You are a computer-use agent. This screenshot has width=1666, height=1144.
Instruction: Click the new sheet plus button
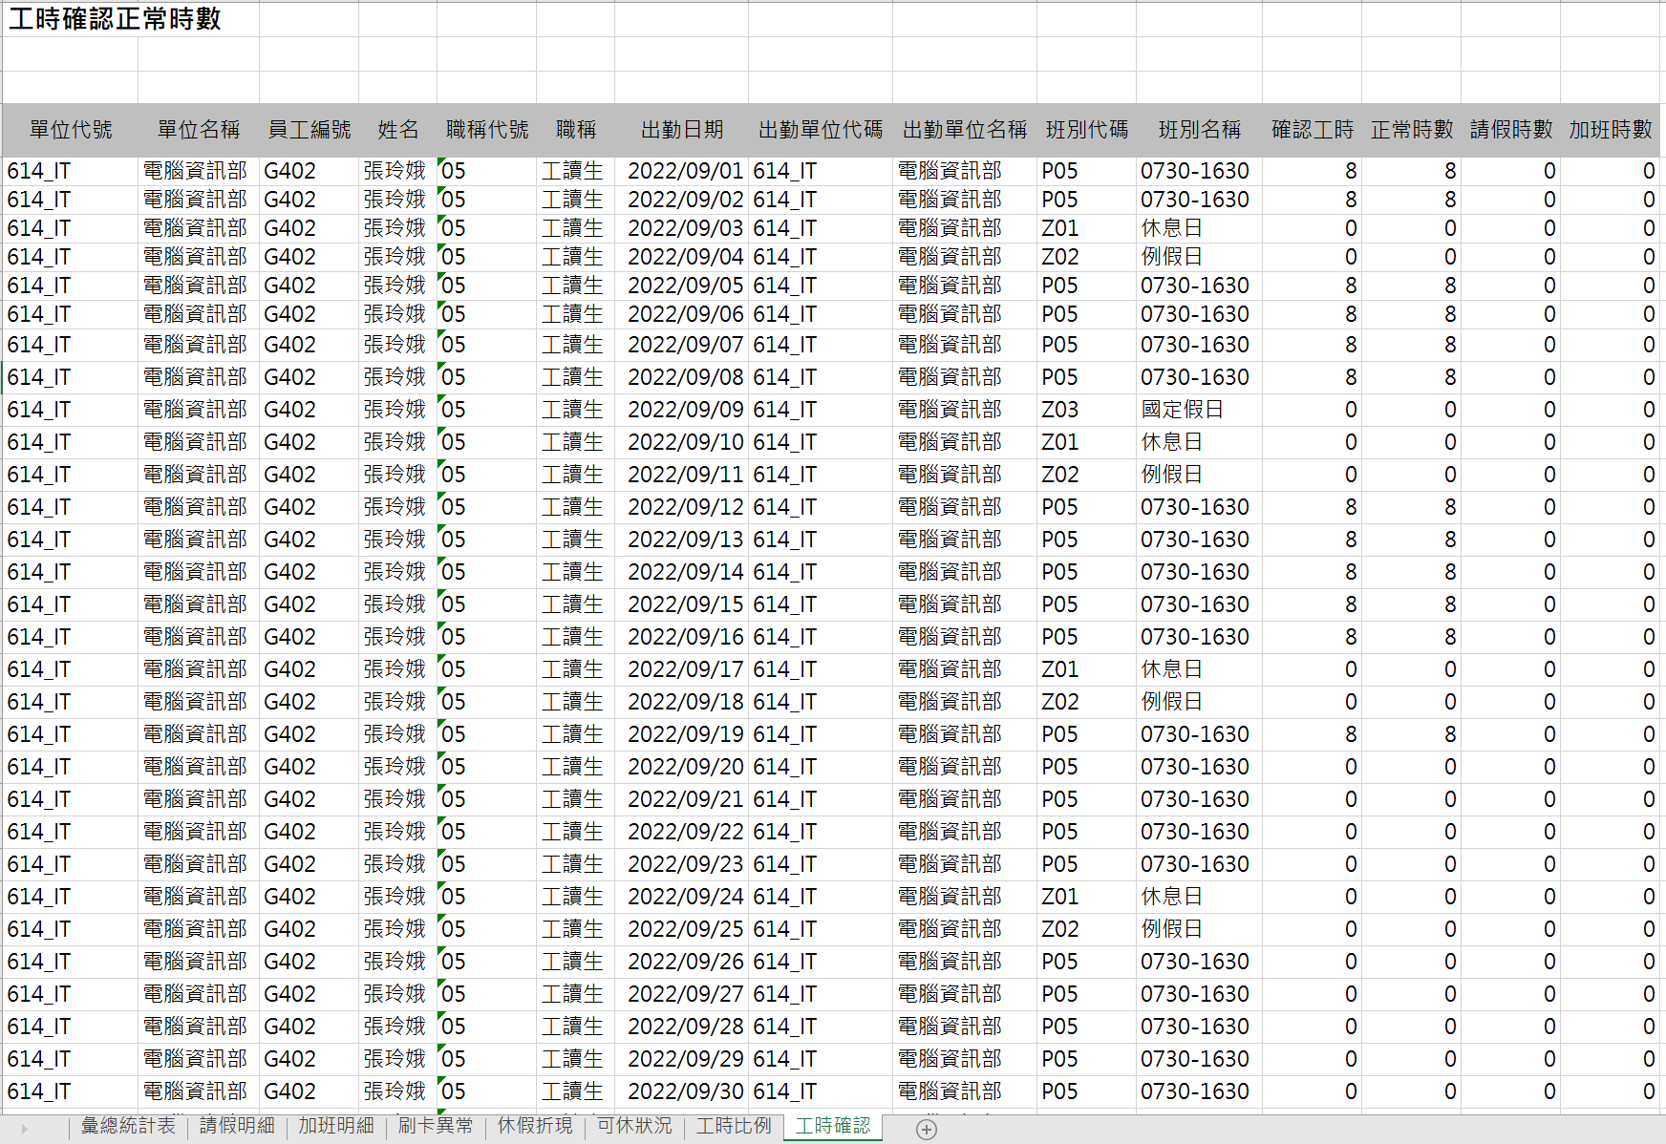[926, 1129]
